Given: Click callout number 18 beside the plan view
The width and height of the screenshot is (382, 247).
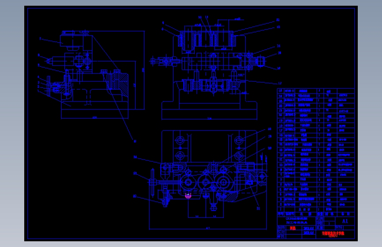Looking at the screenshot, I should pos(270,129).
